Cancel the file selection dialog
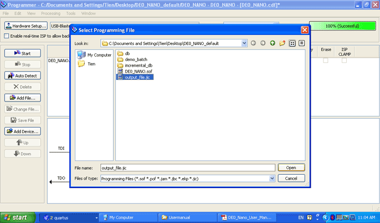Image resolution: width=380 pixels, height=223 pixels. 291,179
